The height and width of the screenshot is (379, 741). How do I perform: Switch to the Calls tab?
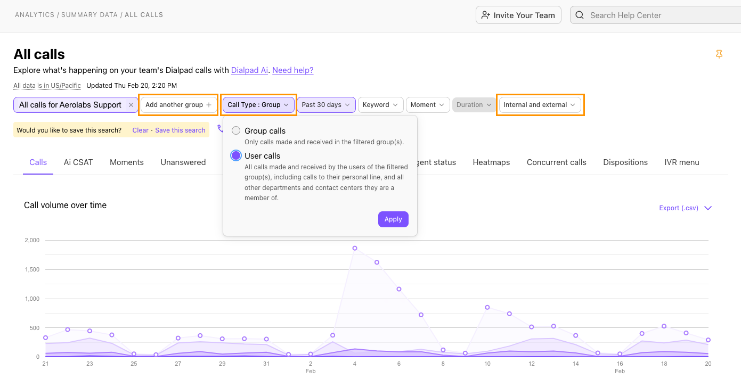[38, 162]
